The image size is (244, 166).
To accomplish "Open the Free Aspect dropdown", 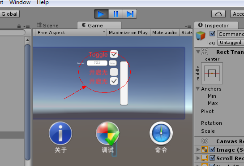I will [x=71, y=33].
